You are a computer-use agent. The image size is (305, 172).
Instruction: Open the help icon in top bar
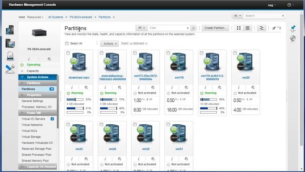point(289,5)
